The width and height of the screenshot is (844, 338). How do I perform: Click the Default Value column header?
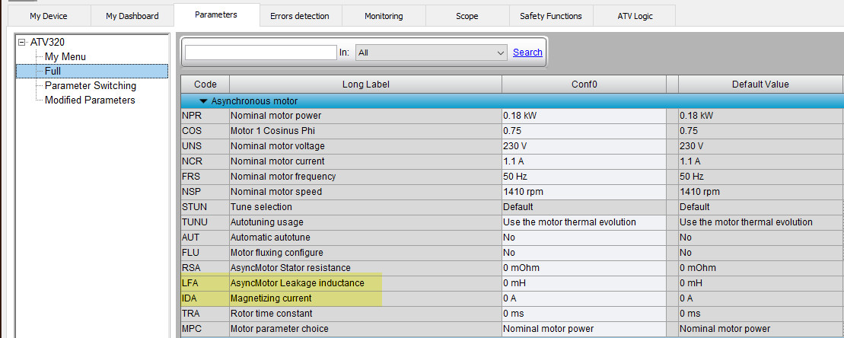(760, 84)
